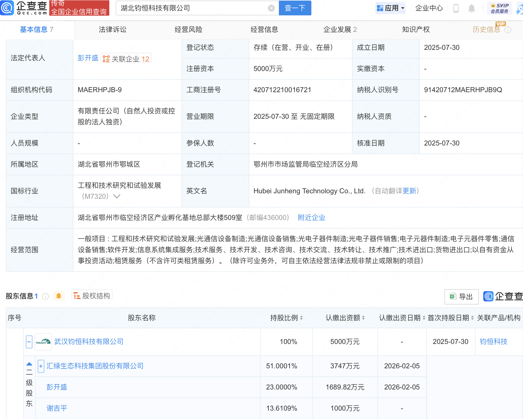Screen dimensions: 523x419
Task: Open the 附近企业 link
Action: (x=311, y=217)
